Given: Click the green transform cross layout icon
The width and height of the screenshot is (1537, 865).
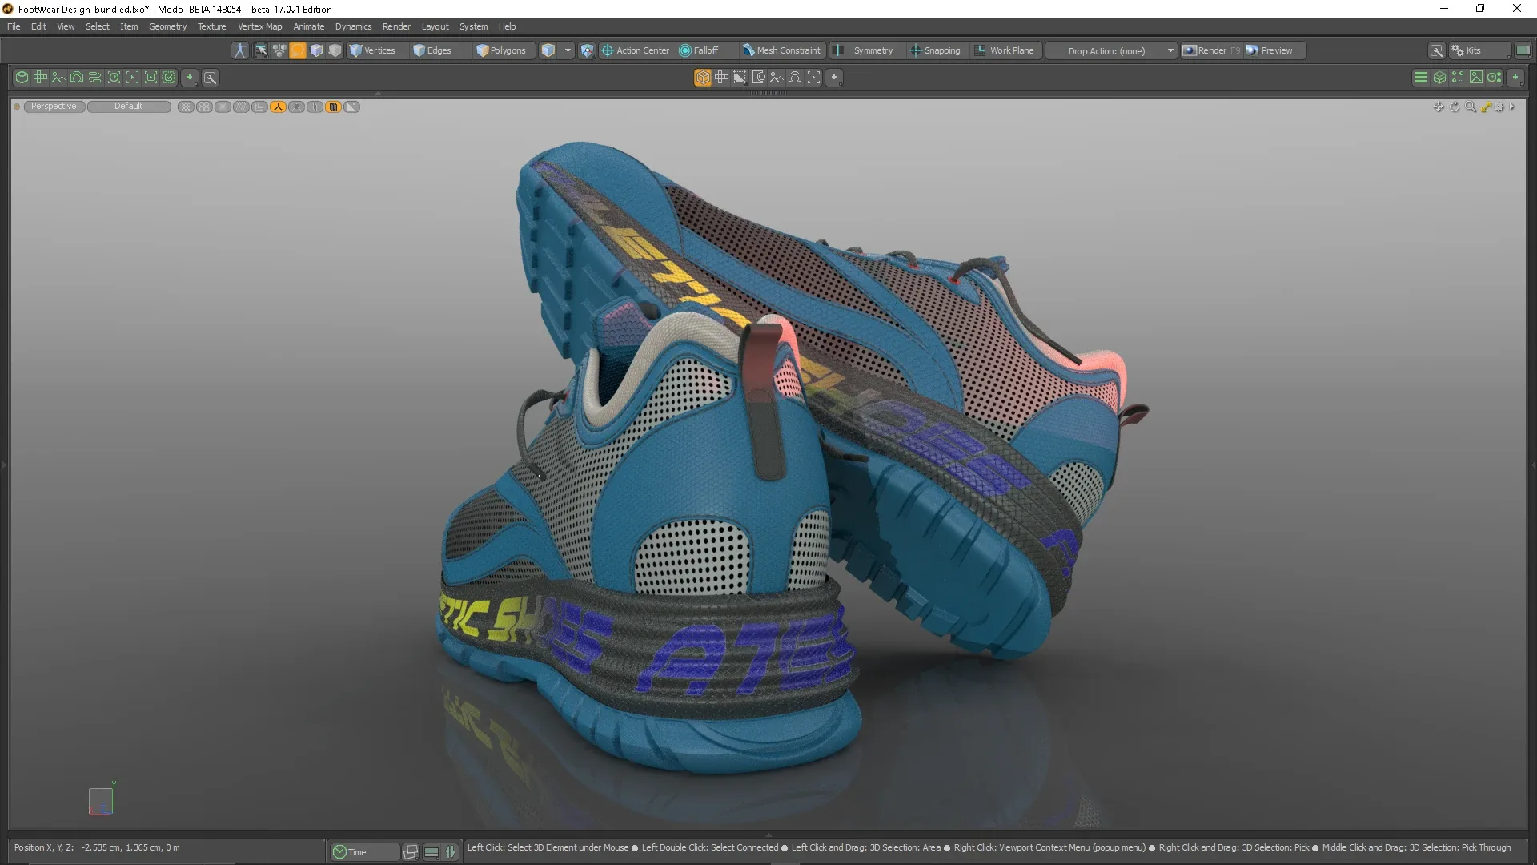Looking at the screenshot, I should point(40,78).
